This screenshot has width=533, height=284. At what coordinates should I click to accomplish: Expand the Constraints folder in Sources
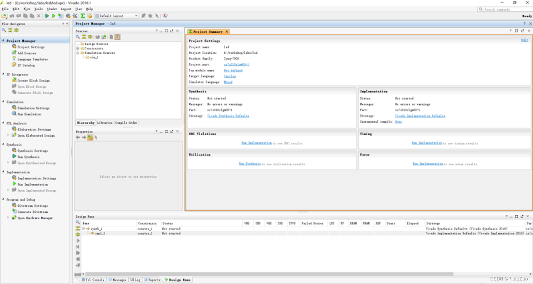point(78,48)
